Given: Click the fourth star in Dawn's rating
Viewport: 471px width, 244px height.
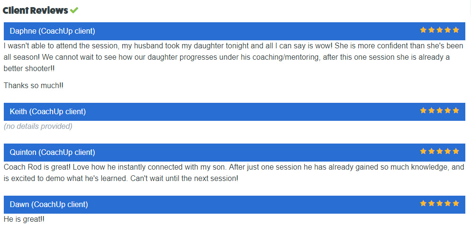Looking at the screenshot, I should [x=448, y=203].
